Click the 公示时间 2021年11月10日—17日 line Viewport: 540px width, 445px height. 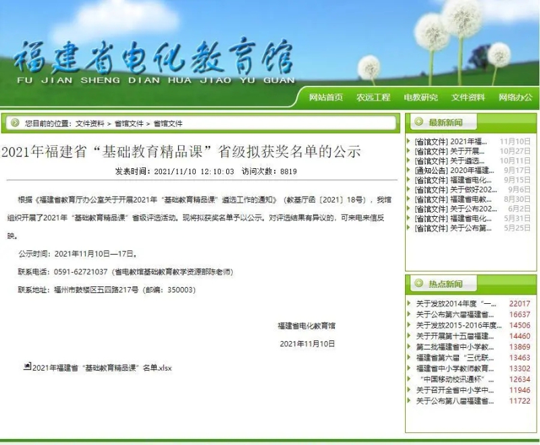(x=78, y=254)
